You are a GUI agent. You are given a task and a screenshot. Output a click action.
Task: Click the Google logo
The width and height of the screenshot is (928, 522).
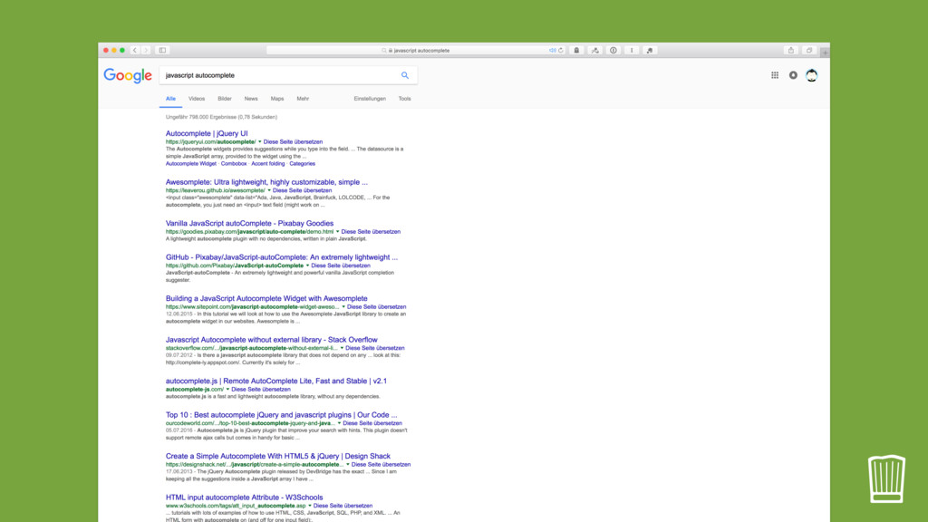(x=128, y=76)
